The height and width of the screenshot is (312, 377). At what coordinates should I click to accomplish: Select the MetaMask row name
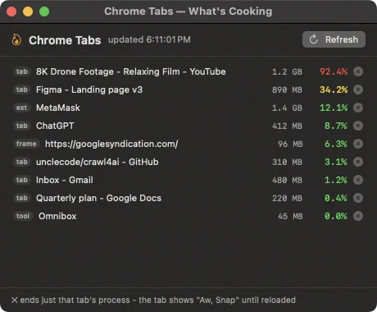coord(58,108)
